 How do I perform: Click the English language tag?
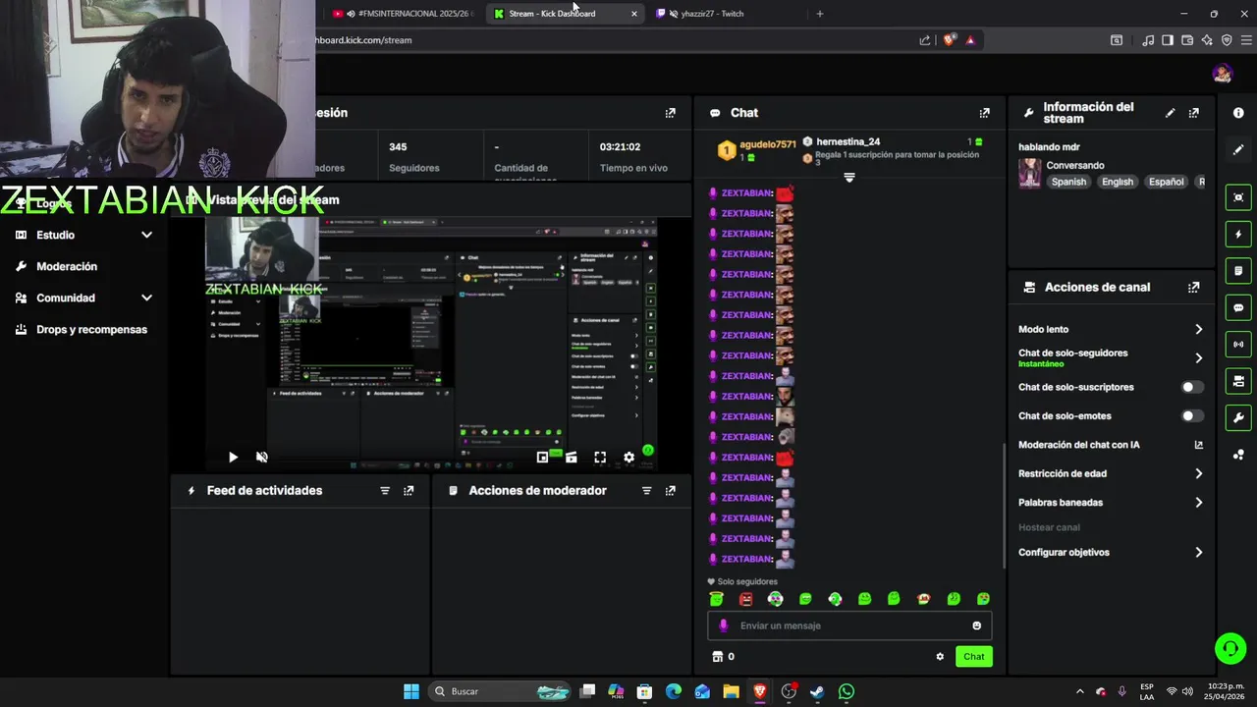[1118, 182]
